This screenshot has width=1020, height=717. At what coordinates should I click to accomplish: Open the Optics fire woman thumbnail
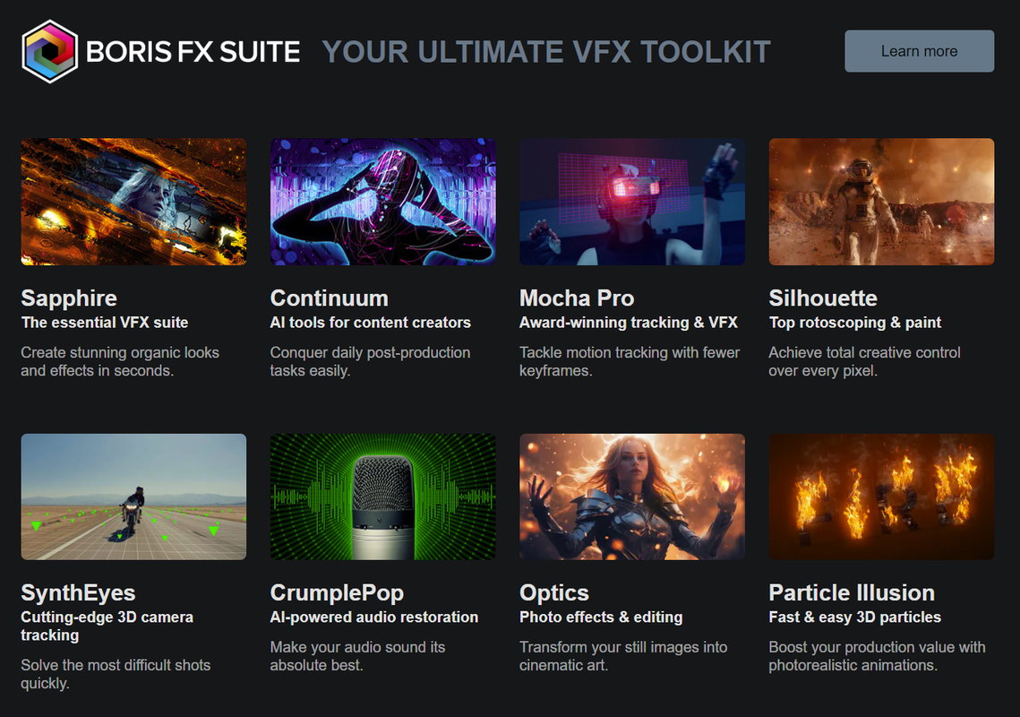pos(632,497)
